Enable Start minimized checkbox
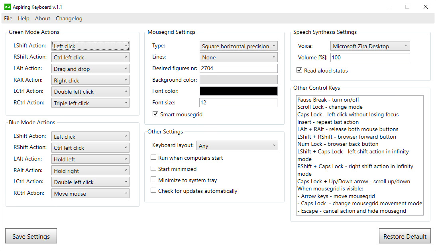This screenshot has height=251, width=436. click(x=153, y=169)
